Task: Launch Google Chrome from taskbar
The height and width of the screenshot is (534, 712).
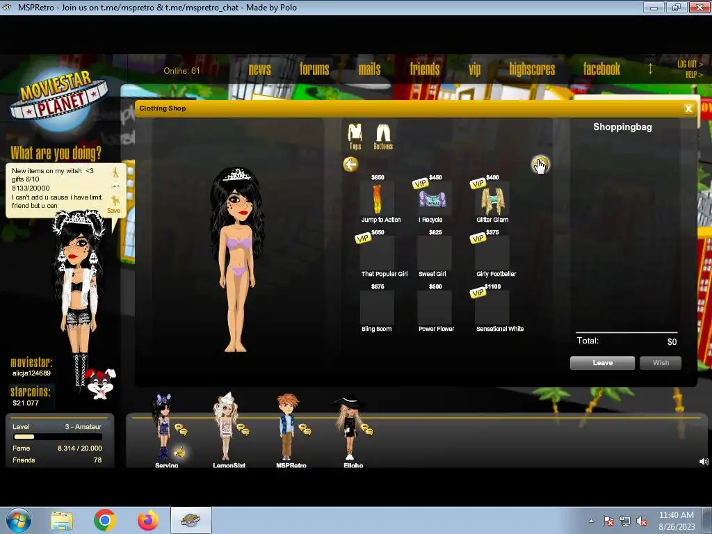Action: pyautogui.click(x=105, y=520)
